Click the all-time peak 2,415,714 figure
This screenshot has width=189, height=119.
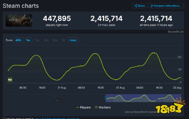[x=156, y=19]
